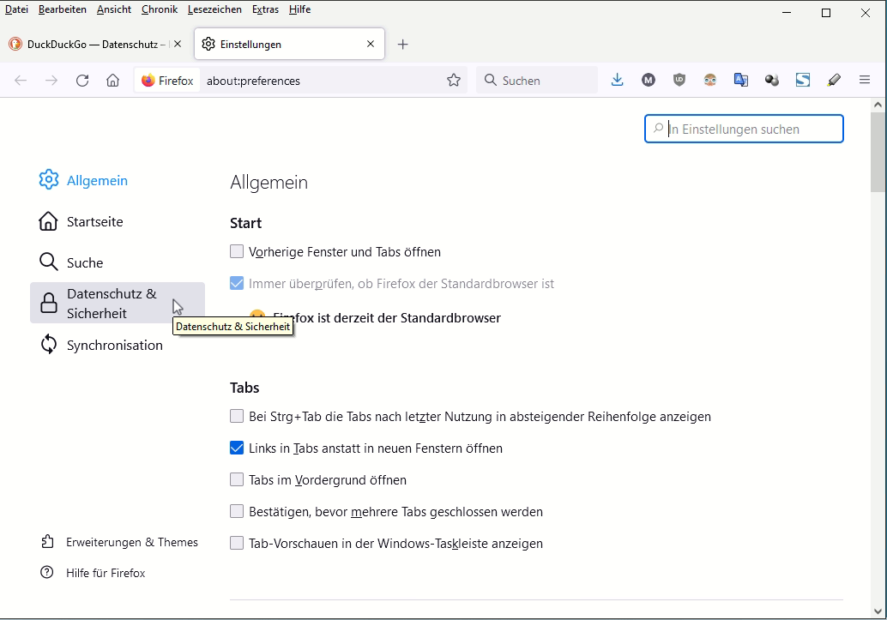
Task: Go to the home page via house icon
Action: [x=113, y=81]
